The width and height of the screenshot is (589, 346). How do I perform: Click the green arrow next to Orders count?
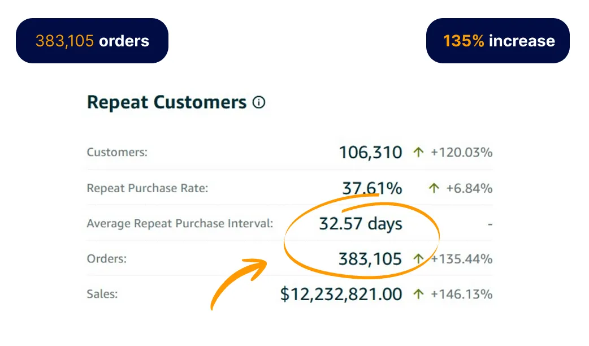418,258
